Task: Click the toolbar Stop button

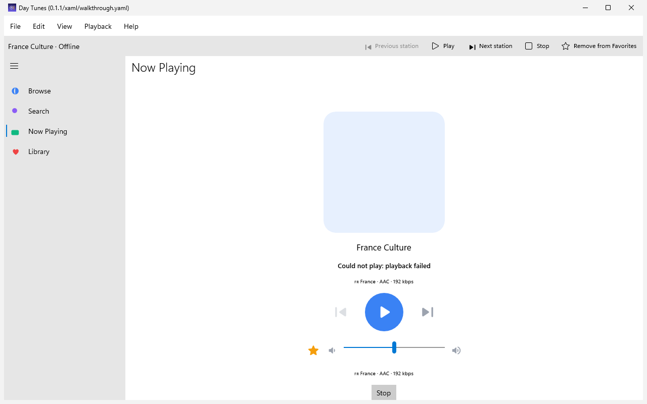Action: coord(537,46)
